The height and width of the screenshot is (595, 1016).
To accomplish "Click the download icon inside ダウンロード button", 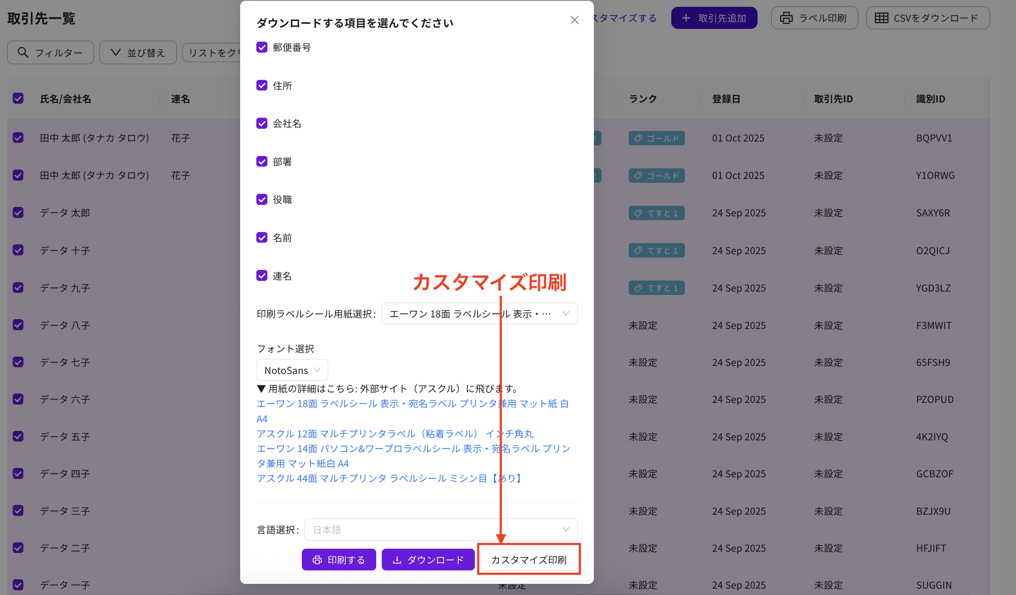I will click(397, 560).
